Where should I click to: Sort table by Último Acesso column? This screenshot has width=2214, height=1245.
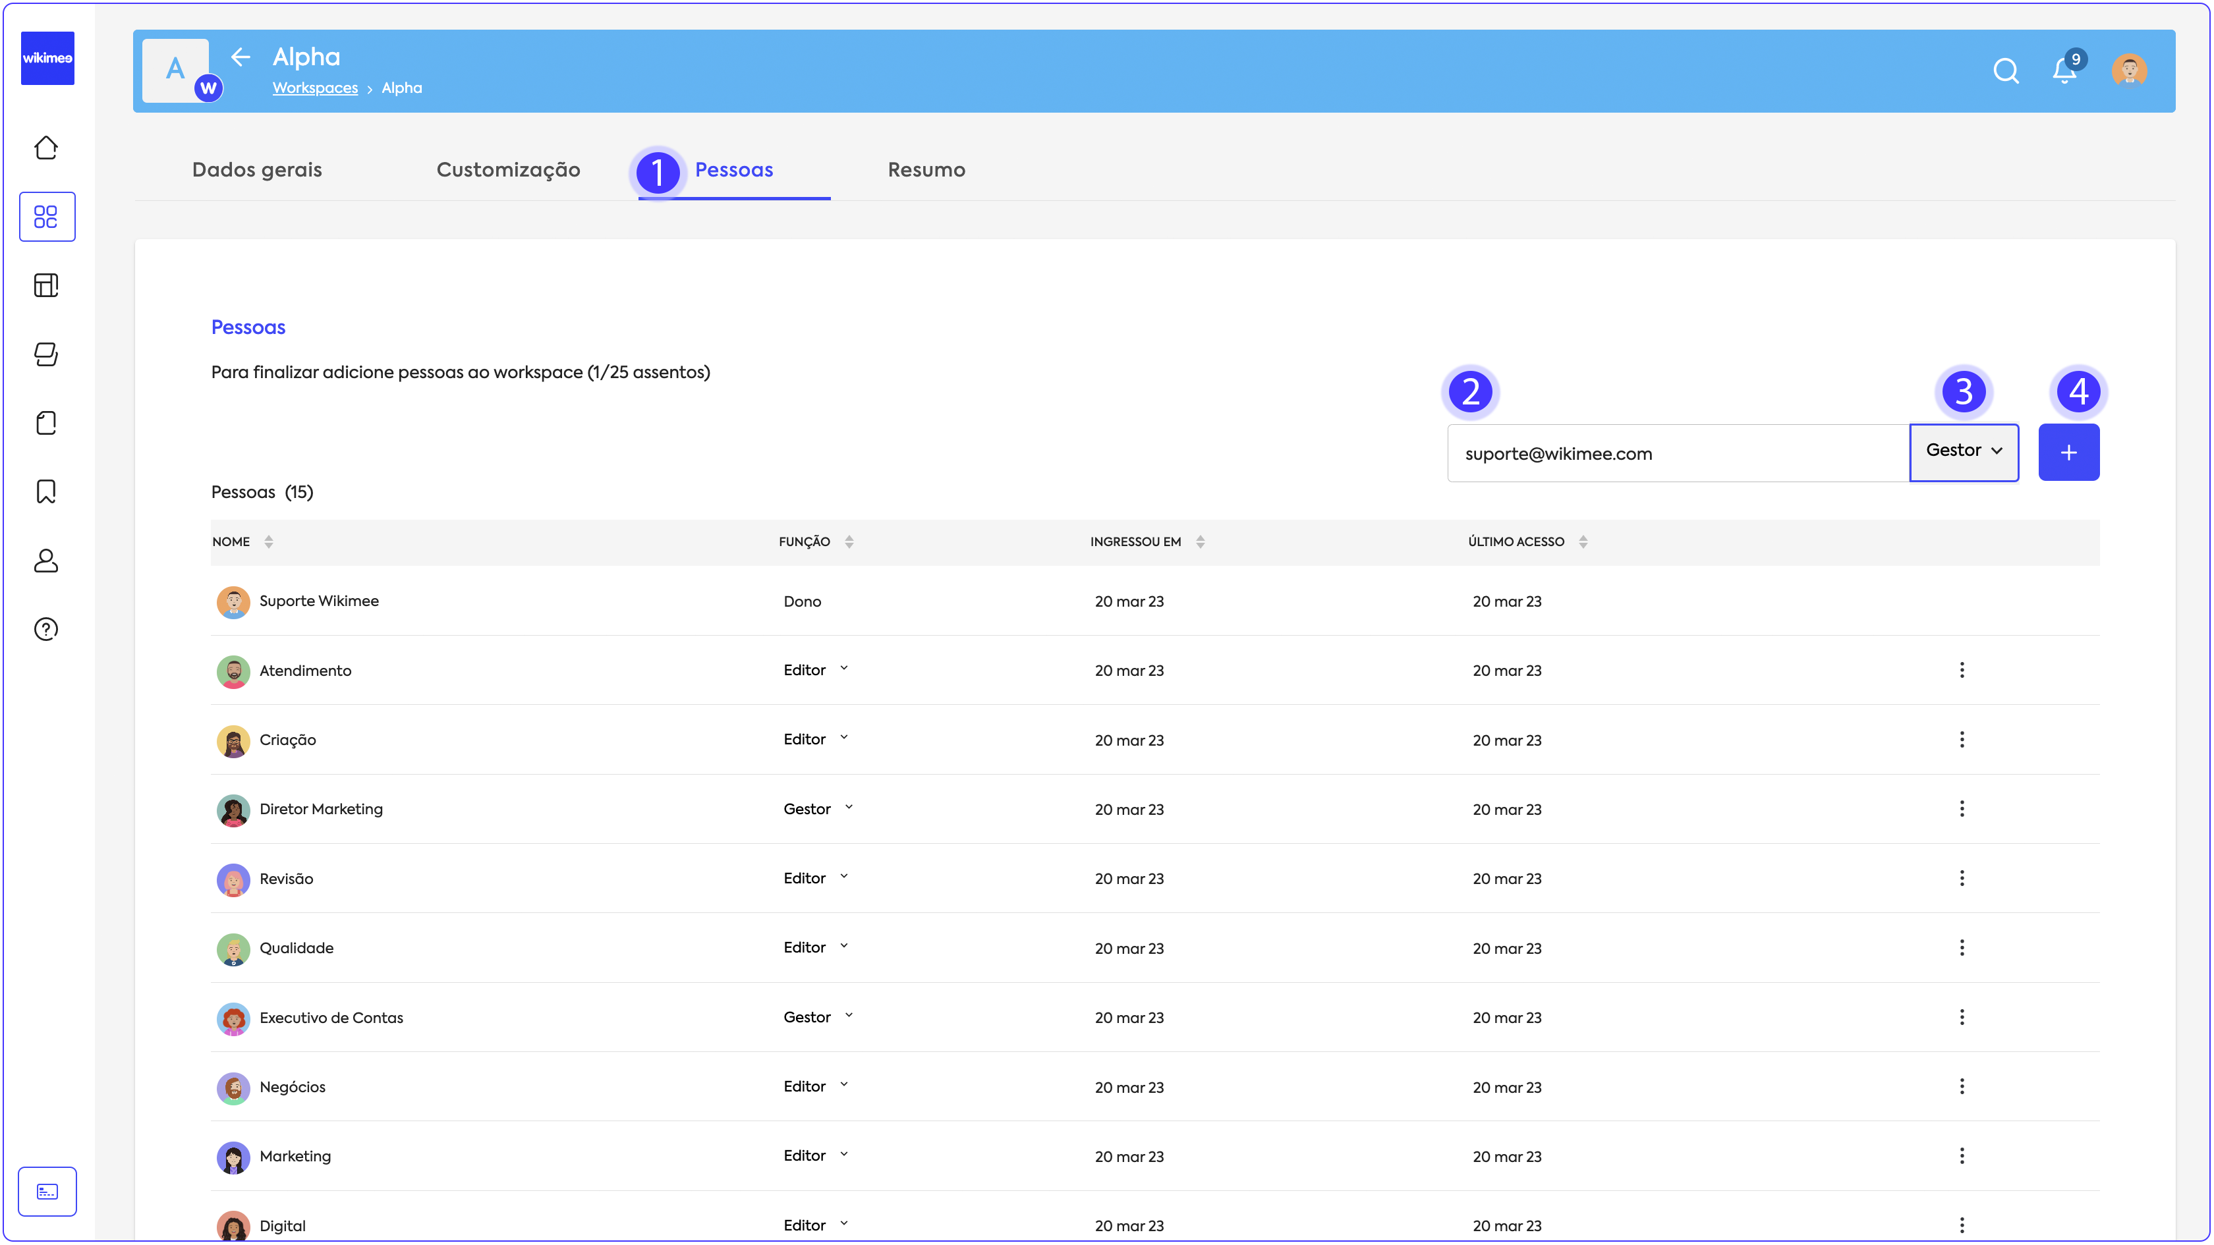click(x=1582, y=541)
